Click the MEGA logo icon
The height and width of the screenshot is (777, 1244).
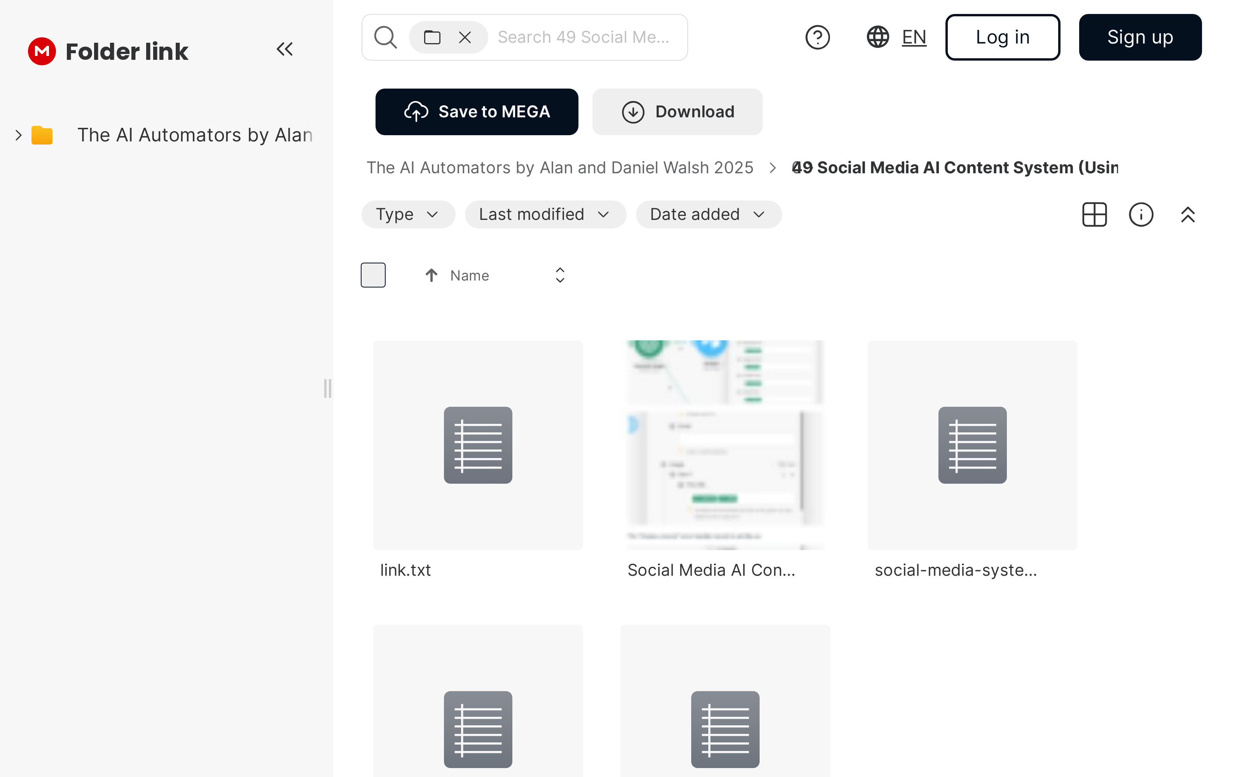click(x=42, y=51)
